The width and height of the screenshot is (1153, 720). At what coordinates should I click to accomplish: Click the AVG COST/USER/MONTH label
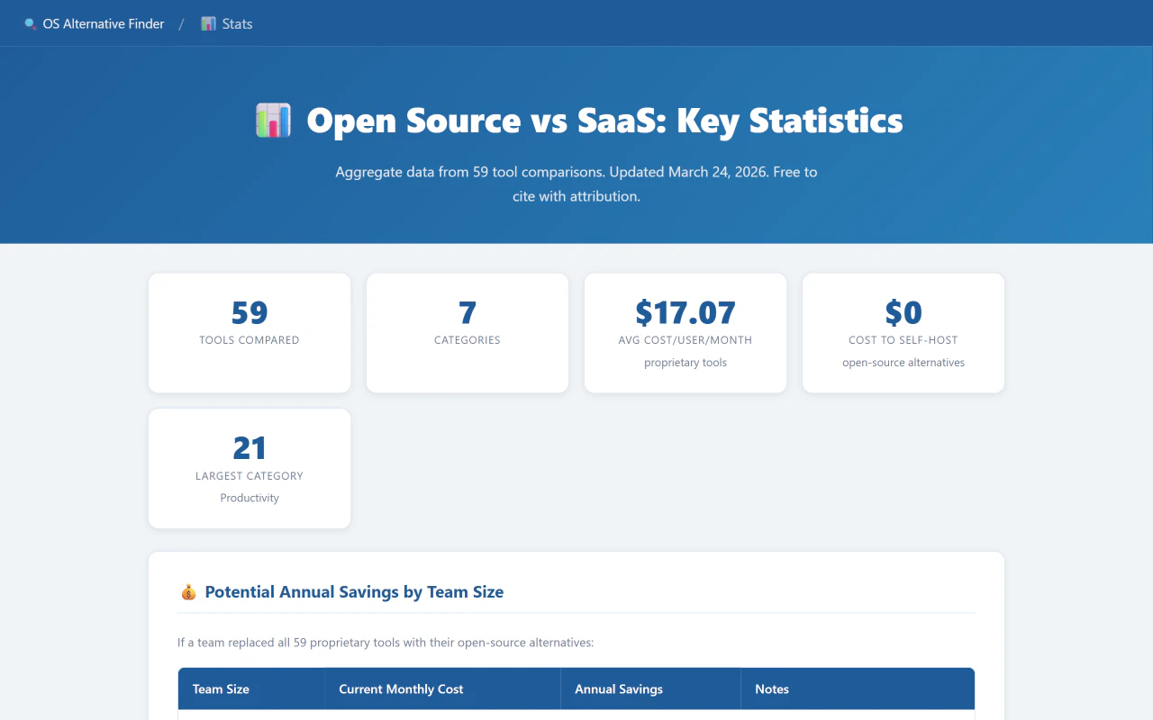tap(685, 340)
